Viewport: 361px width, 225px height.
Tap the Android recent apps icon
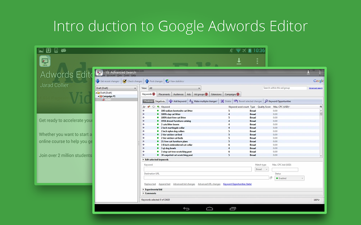pyautogui.click(x=233, y=209)
